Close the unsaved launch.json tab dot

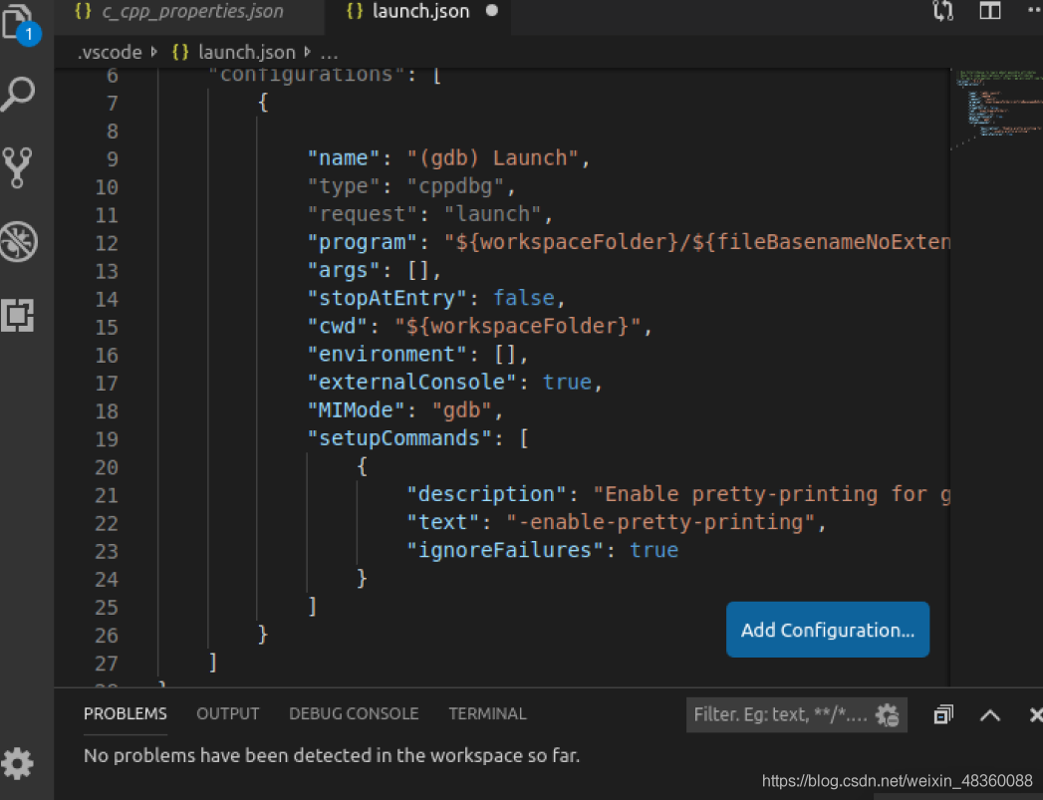491,11
